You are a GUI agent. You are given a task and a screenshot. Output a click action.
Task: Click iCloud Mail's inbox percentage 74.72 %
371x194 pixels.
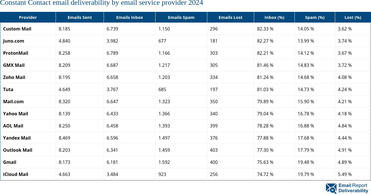tap(265, 174)
